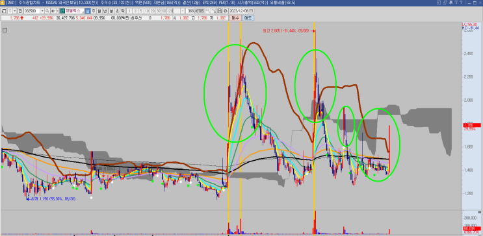The width and height of the screenshot is (483, 236).
Task: Toggle the weekly (주) period button
Action: 94,11
